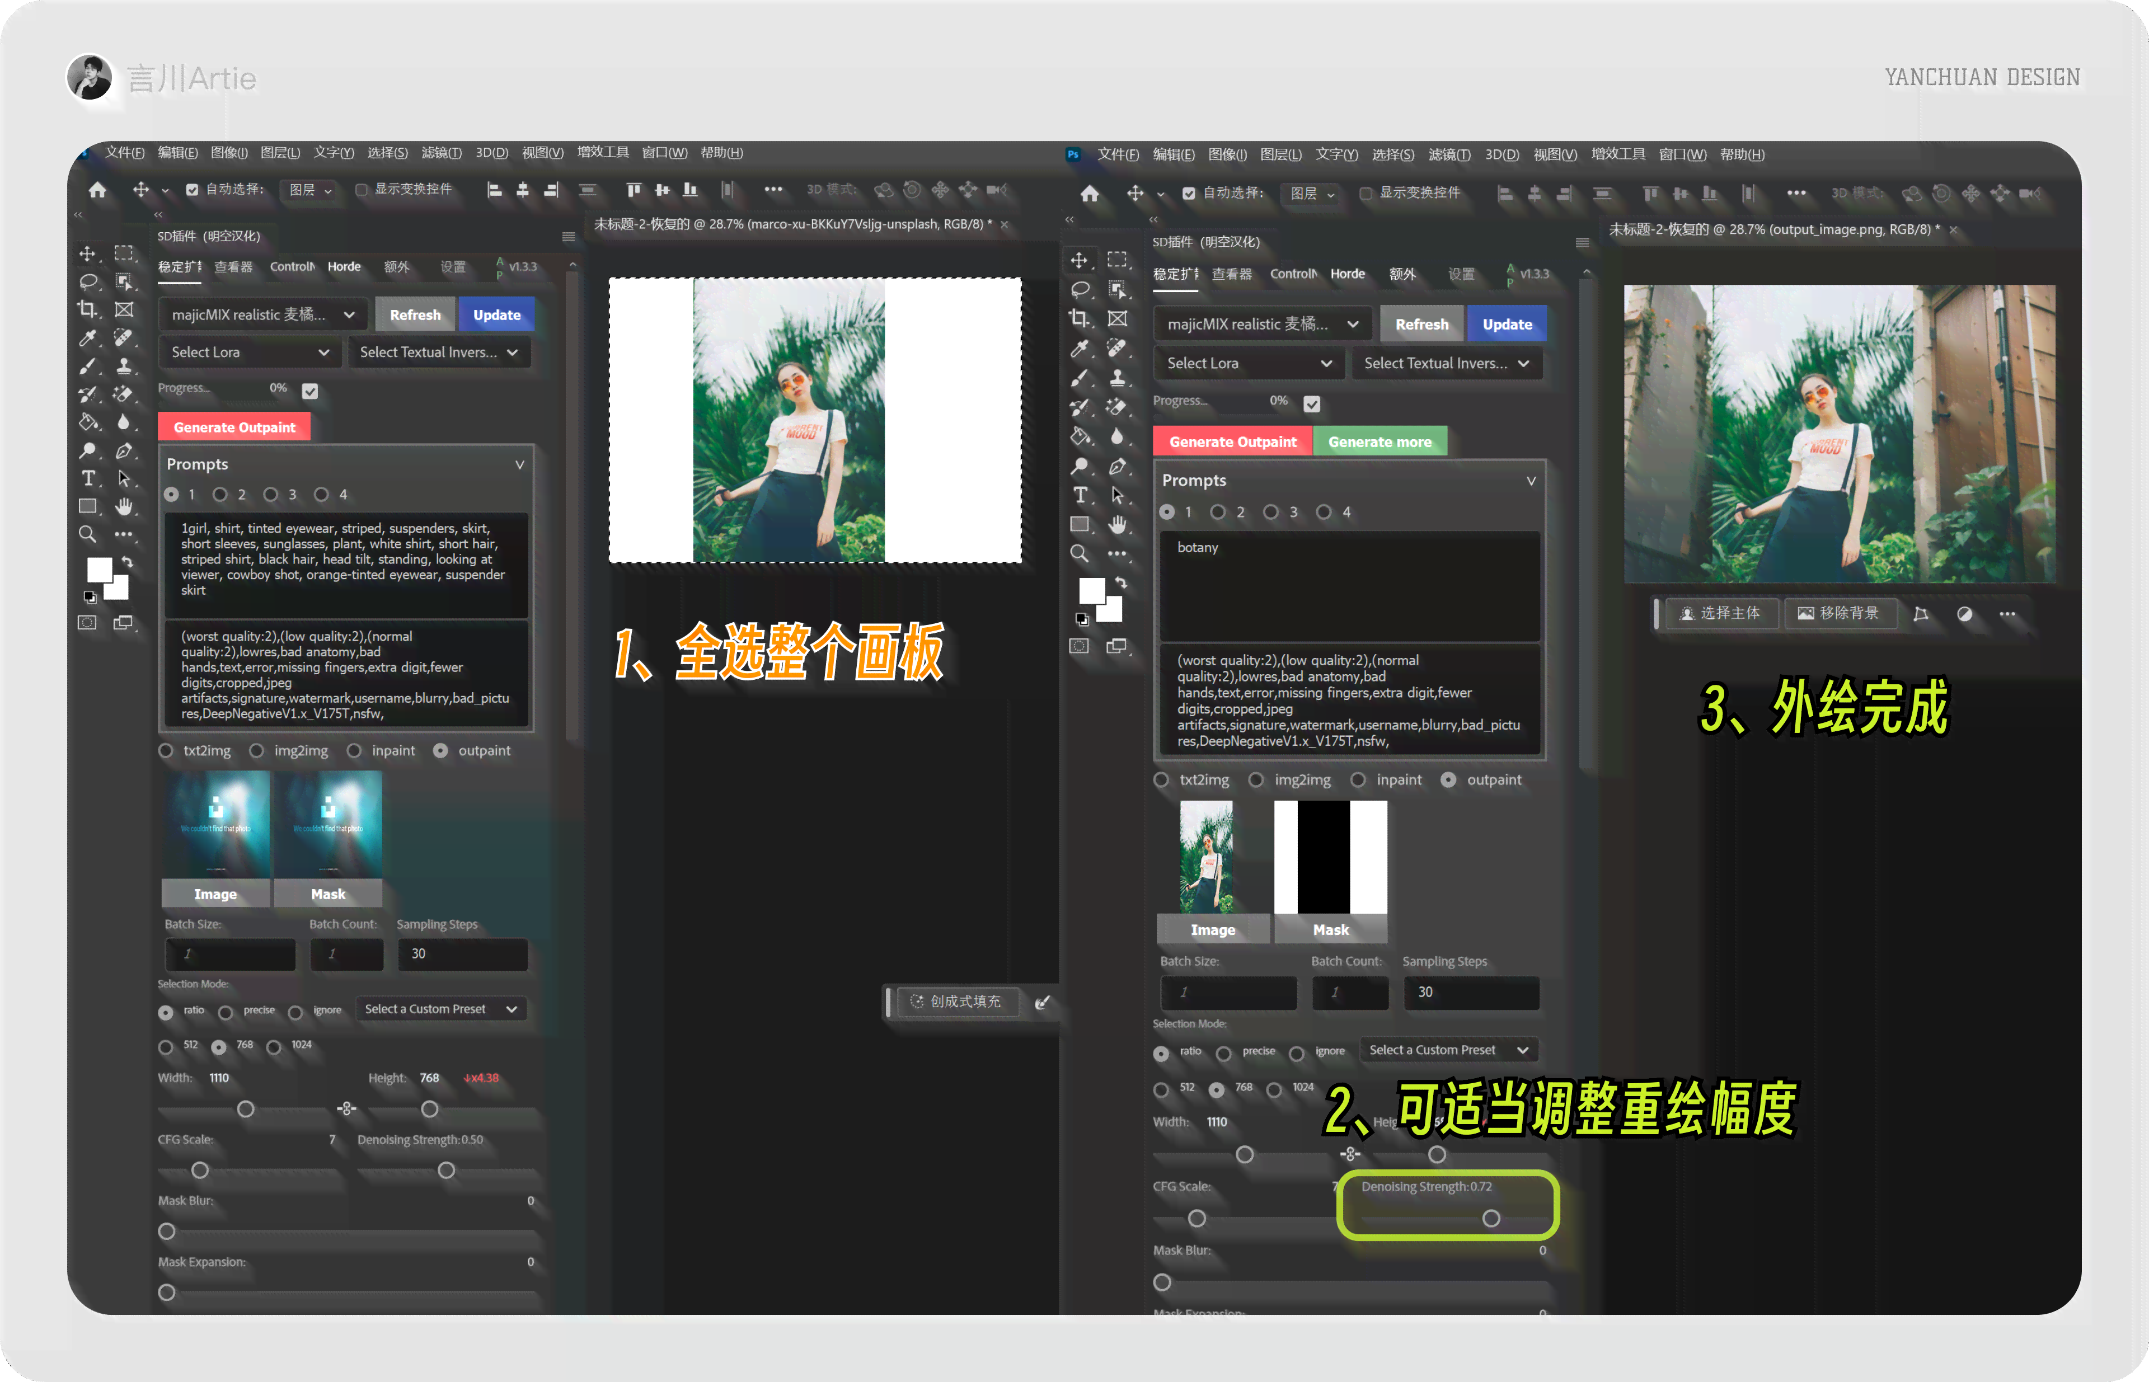
Task: Click Refresh button in left panel
Action: coord(416,315)
